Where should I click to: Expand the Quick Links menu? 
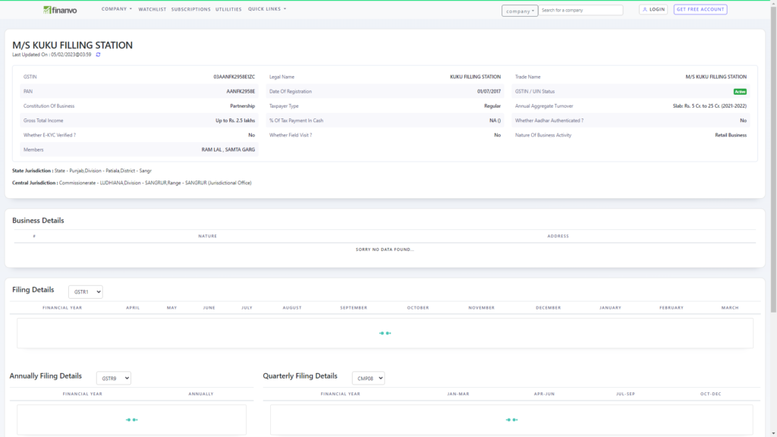click(266, 9)
